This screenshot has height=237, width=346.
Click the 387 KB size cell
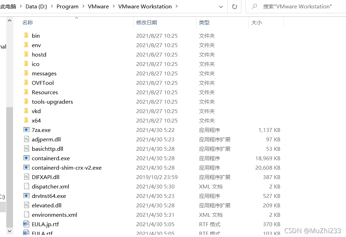tap(271, 177)
